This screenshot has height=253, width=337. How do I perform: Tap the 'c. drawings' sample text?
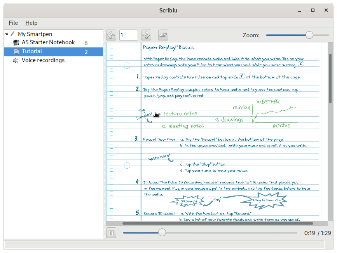click(x=229, y=120)
